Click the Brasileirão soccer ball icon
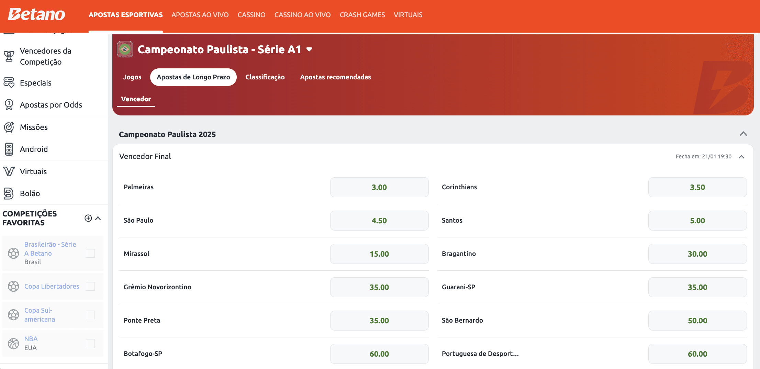760x369 pixels. coord(13,253)
